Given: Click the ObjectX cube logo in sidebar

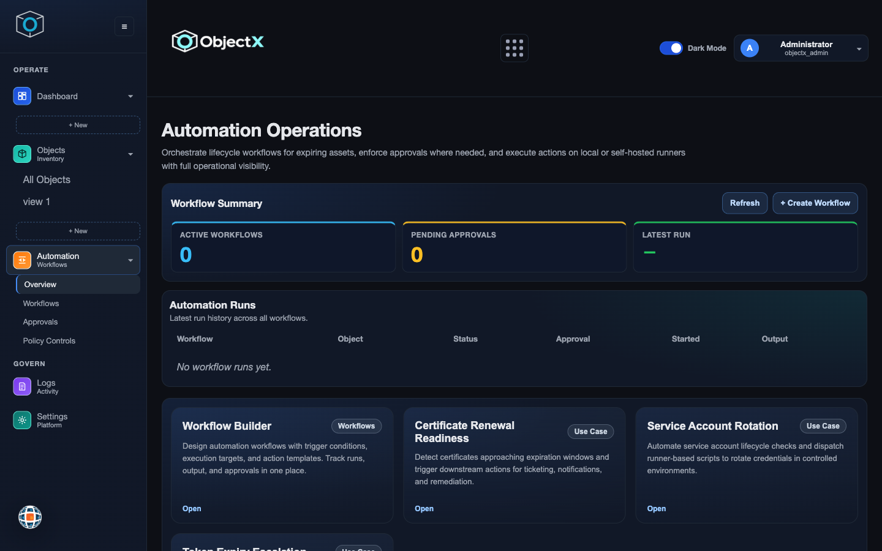Looking at the screenshot, I should (x=29, y=24).
